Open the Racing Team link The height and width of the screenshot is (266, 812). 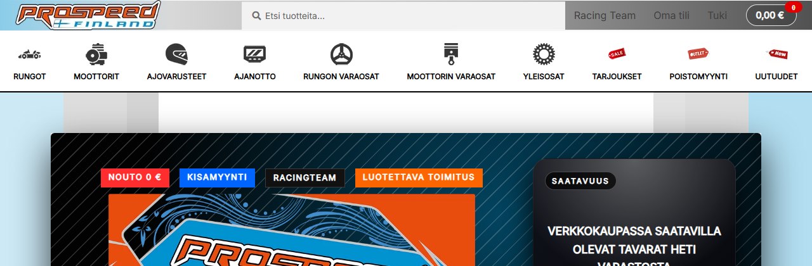pyautogui.click(x=605, y=16)
